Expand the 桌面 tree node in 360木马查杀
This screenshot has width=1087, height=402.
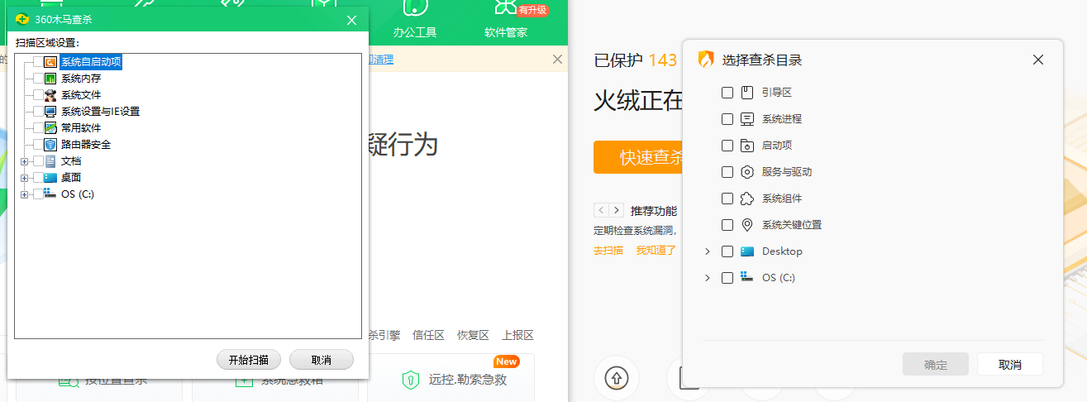click(24, 178)
